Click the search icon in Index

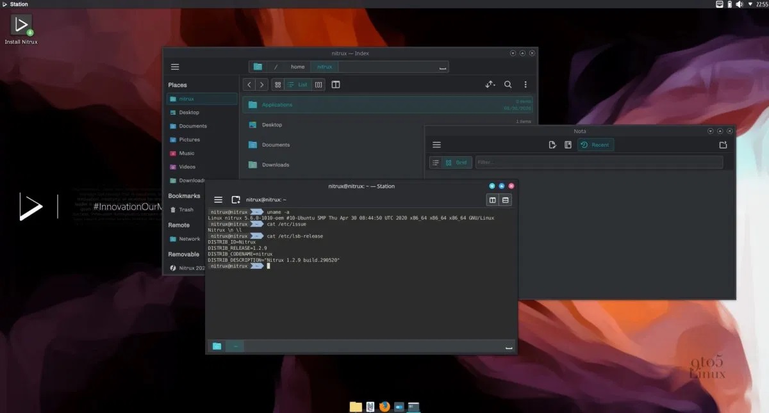508,85
